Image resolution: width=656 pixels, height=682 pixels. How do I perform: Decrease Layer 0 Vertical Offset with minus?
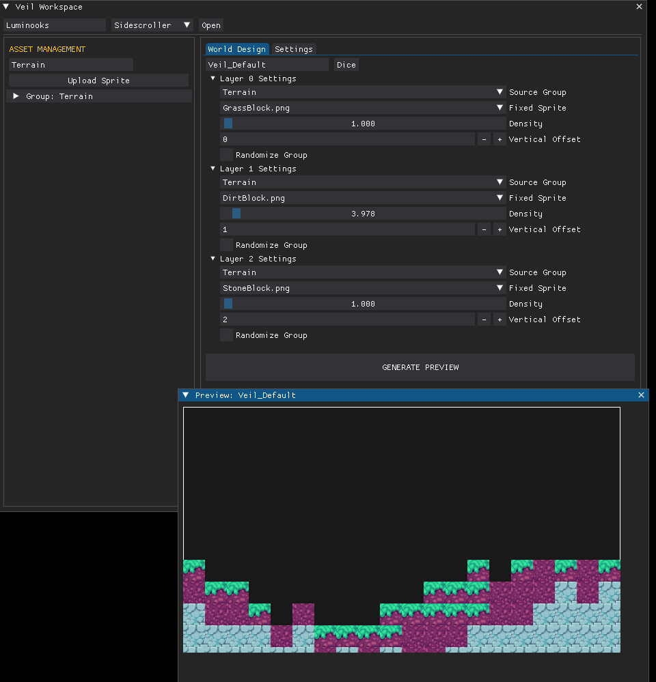coord(484,139)
